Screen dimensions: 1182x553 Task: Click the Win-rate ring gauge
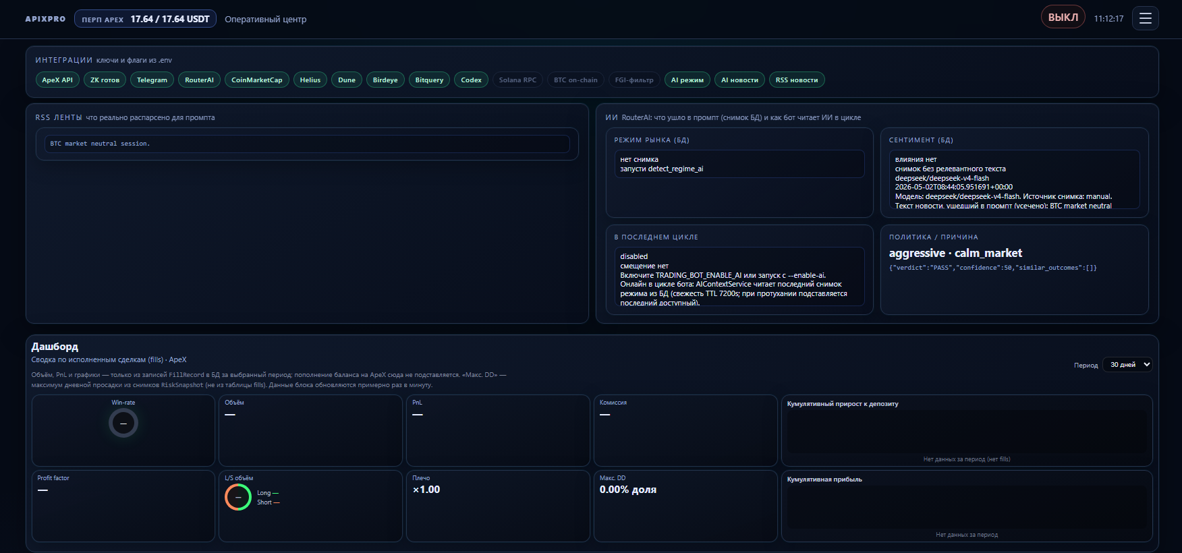pos(123,424)
